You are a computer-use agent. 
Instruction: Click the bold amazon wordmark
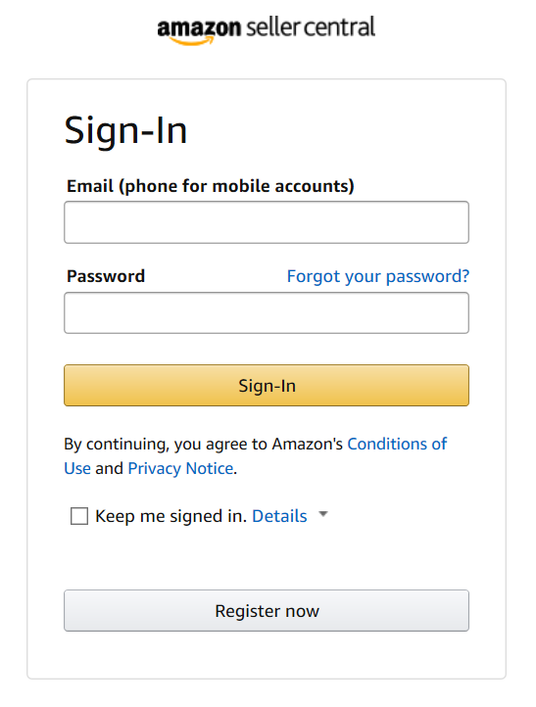click(x=199, y=28)
